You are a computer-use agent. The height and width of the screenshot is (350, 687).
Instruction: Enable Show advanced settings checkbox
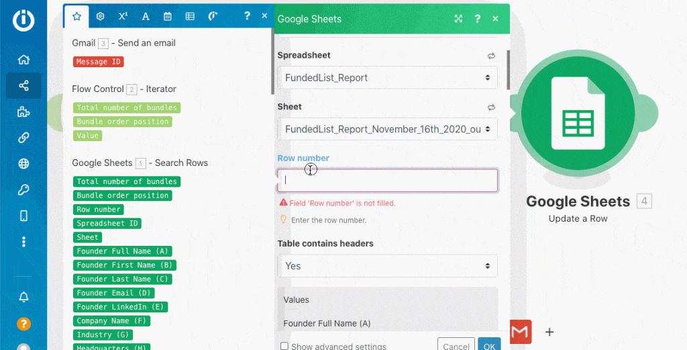(284, 346)
